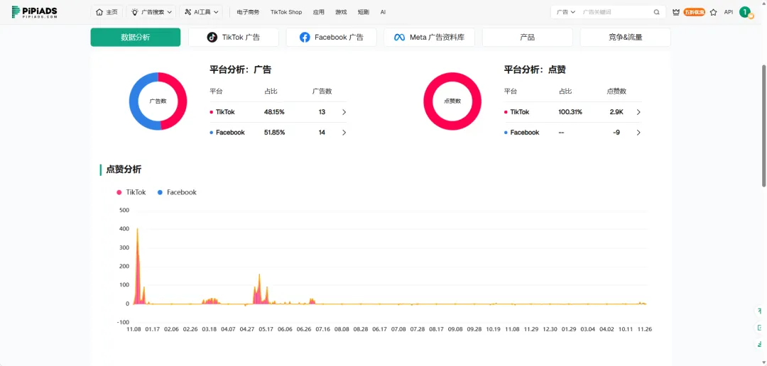Expand TikTok ad count row arrow

[x=344, y=112]
